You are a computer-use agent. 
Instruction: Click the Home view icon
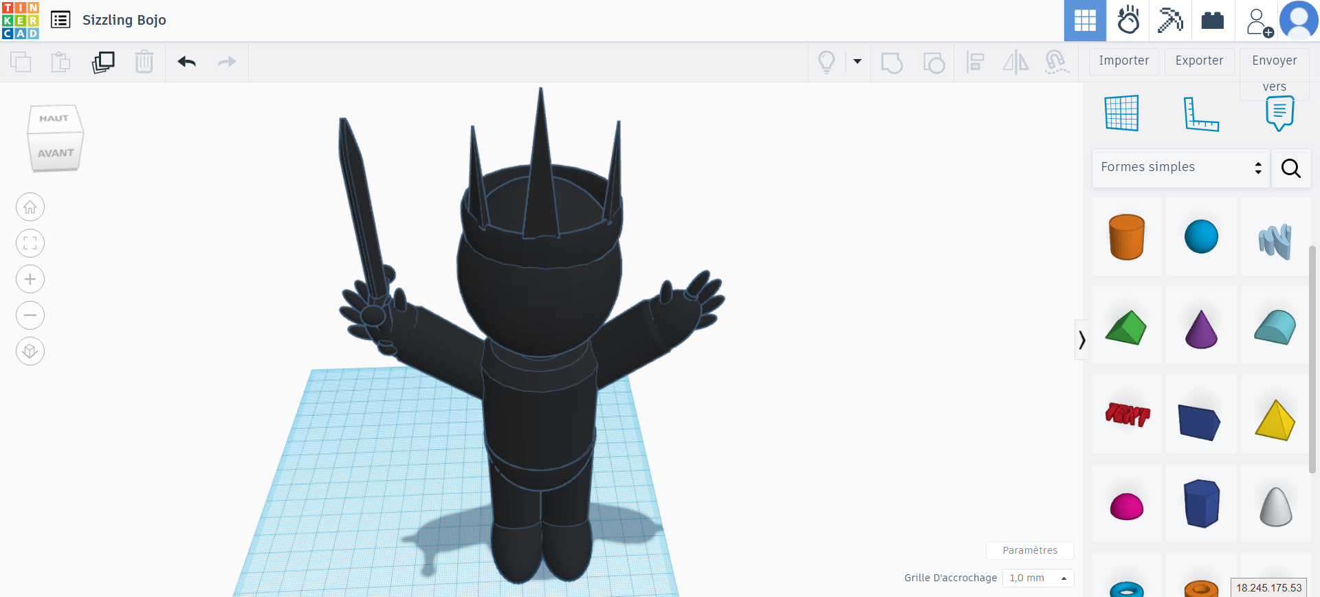[30, 207]
